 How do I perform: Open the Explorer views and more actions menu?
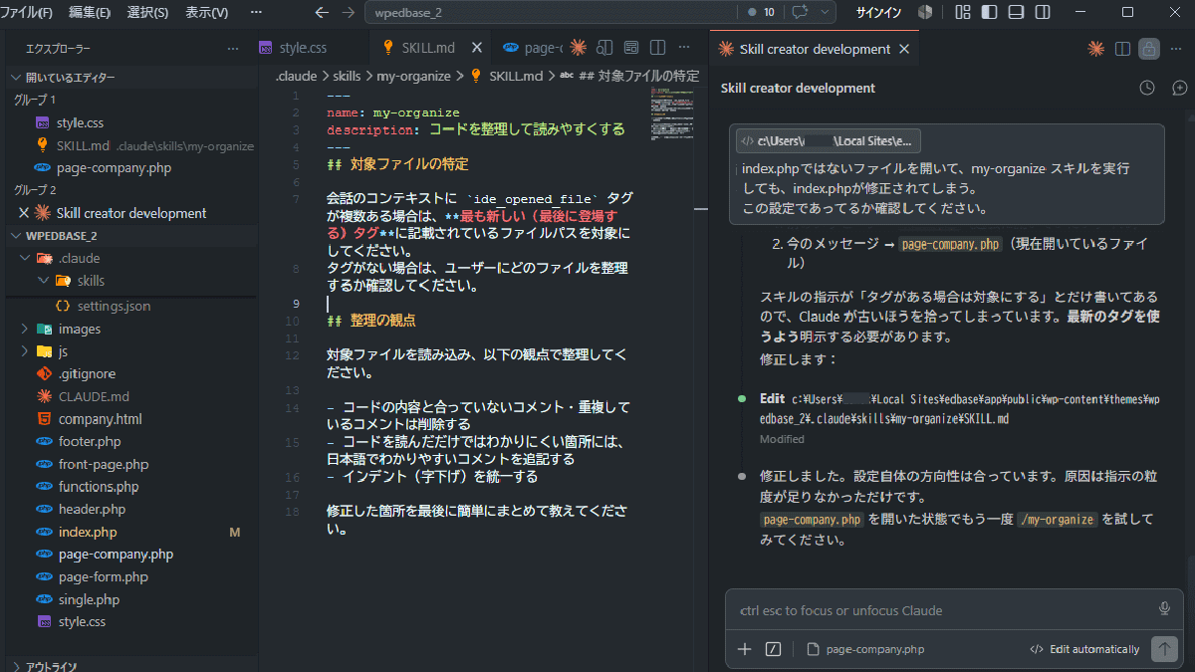click(x=232, y=49)
